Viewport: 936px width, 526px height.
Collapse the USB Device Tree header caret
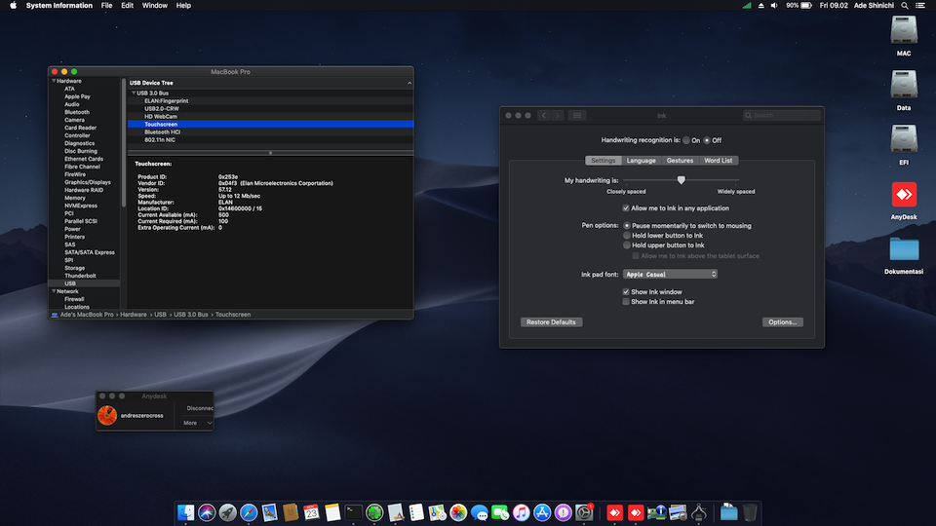click(x=409, y=83)
